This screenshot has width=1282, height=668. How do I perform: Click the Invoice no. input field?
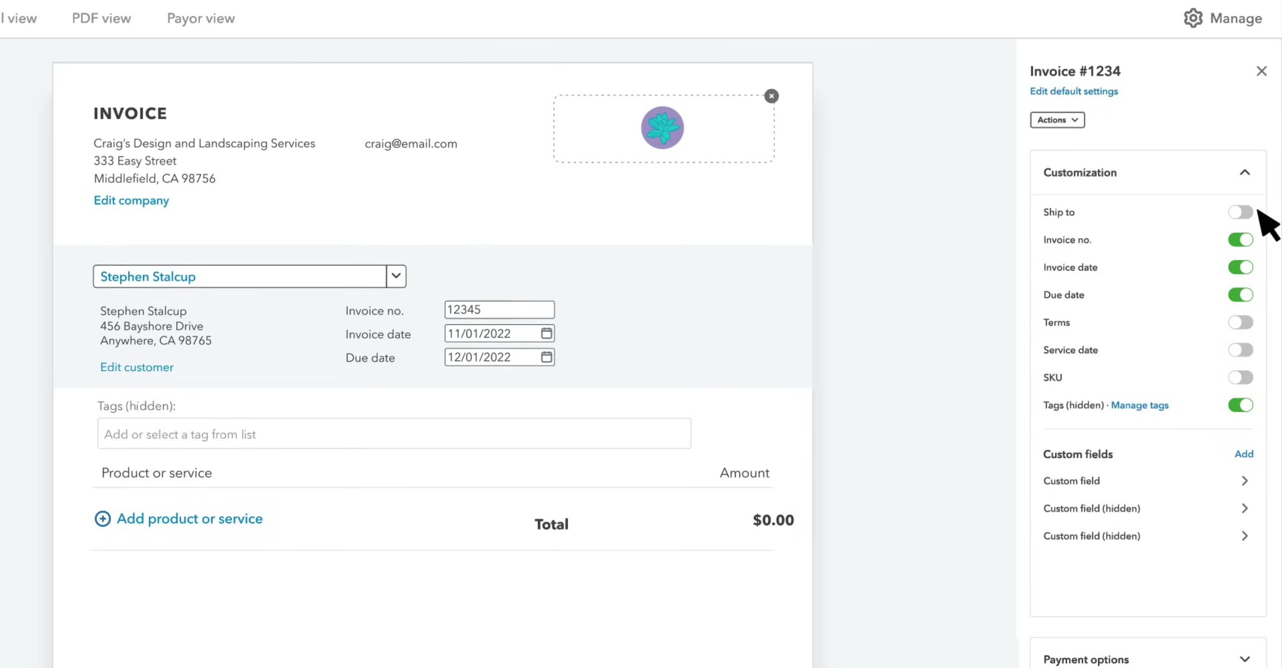pyautogui.click(x=499, y=310)
